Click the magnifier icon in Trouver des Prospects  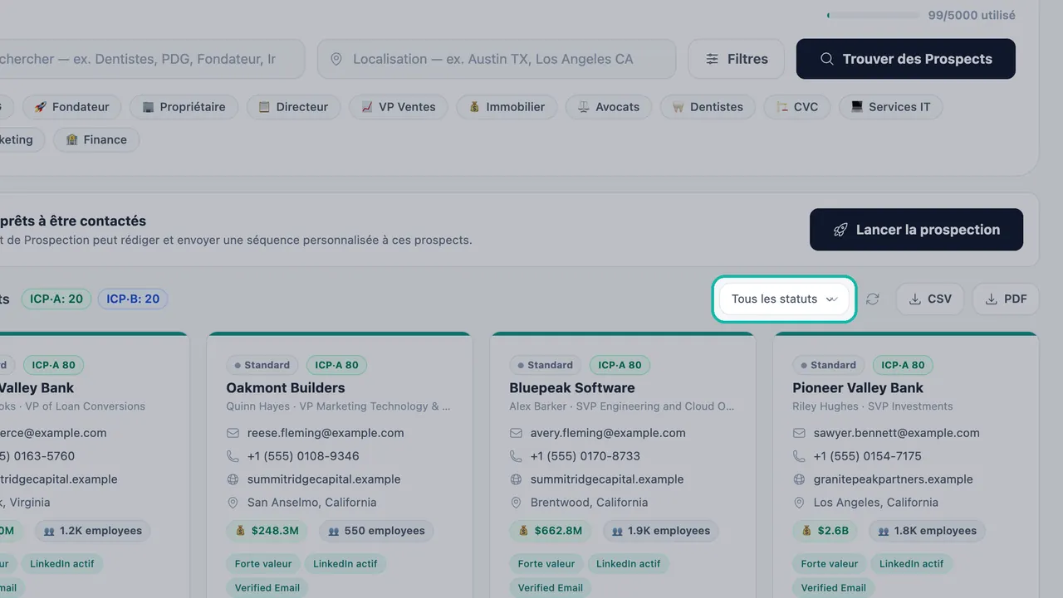click(826, 59)
